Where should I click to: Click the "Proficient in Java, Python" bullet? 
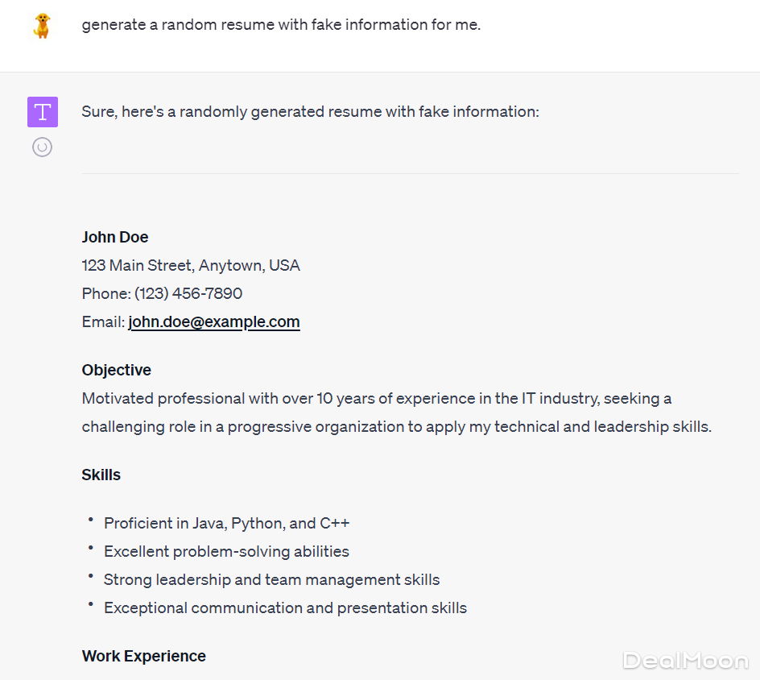click(226, 523)
